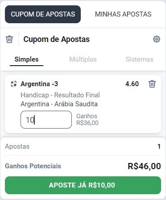This screenshot has height=200, width=166.
Task: Click the Handicap - Resultado Final market label
Action: click(x=60, y=95)
